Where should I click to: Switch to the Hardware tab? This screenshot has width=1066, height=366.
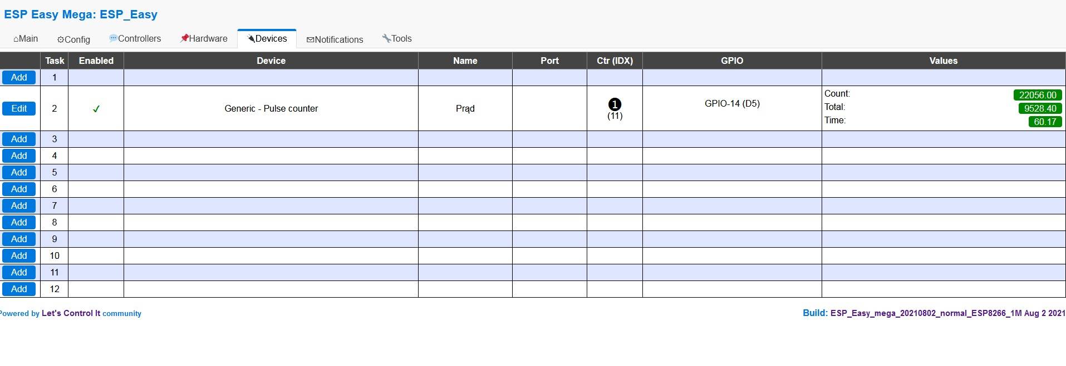pyautogui.click(x=204, y=39)
